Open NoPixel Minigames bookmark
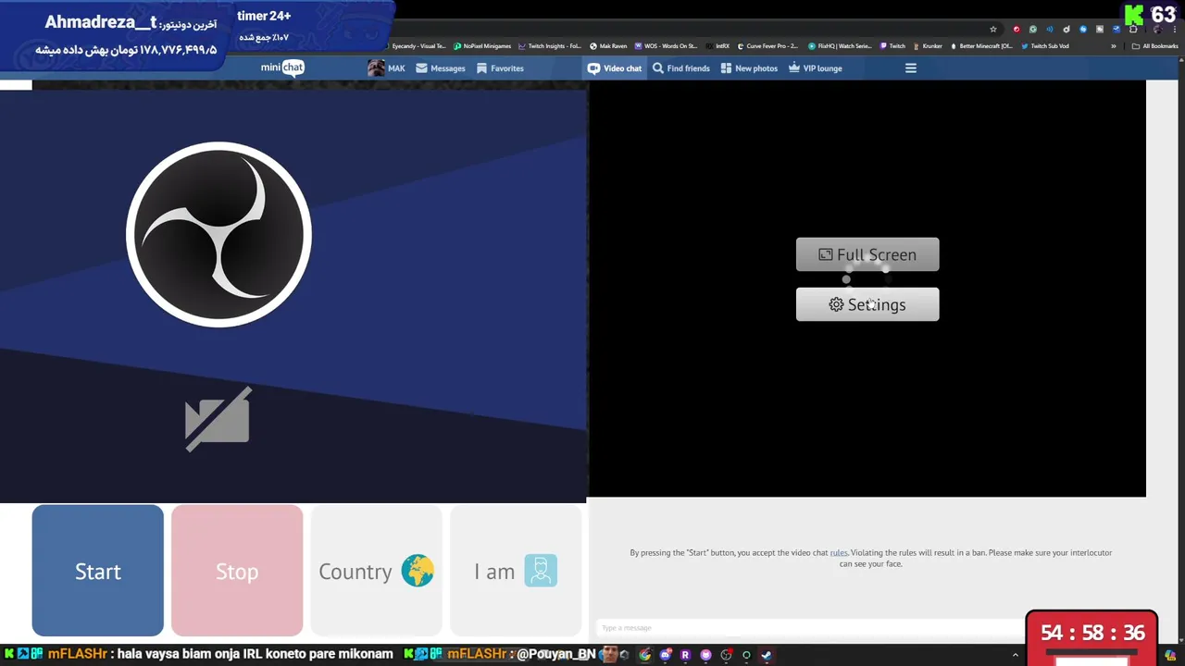Viewport: 1185px width, 666px height. pos(482,46)
